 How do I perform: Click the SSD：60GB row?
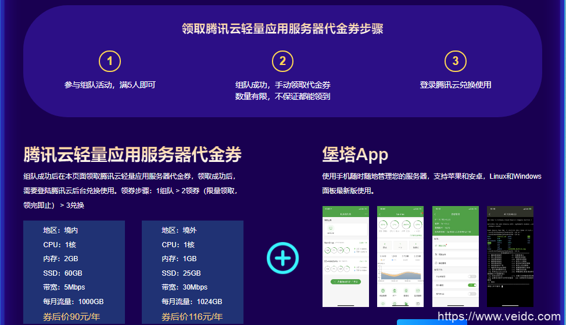pos(63,273)
